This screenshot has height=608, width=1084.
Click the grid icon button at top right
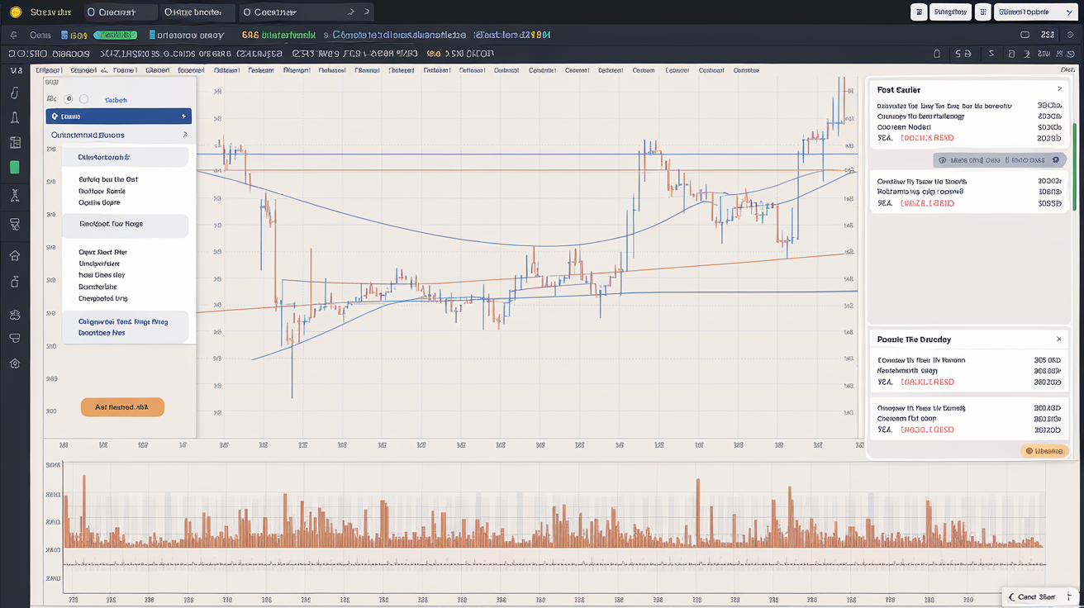coord(918,12)
